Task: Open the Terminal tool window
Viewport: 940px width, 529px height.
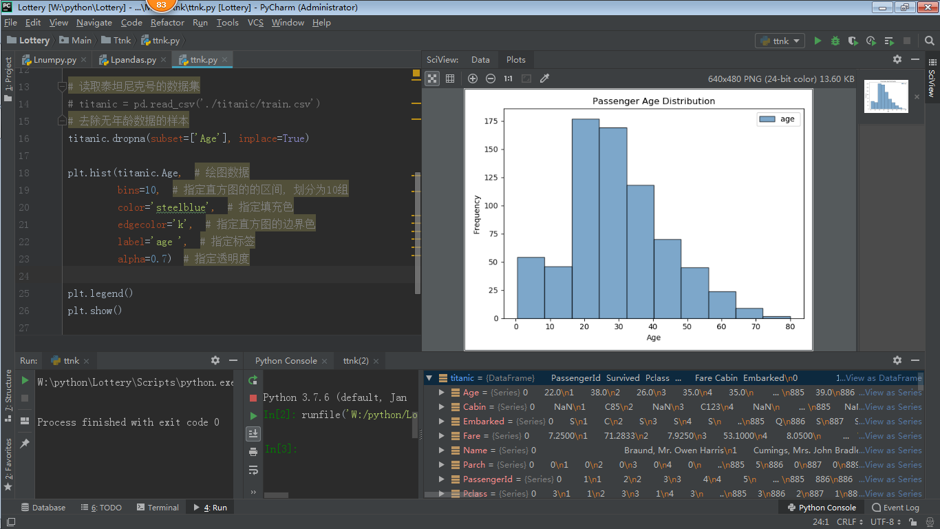Action: [x=158, y=508]
